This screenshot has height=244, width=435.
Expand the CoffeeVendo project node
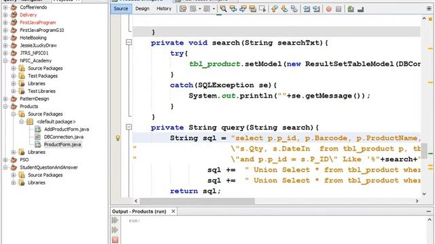pos(5,7)
